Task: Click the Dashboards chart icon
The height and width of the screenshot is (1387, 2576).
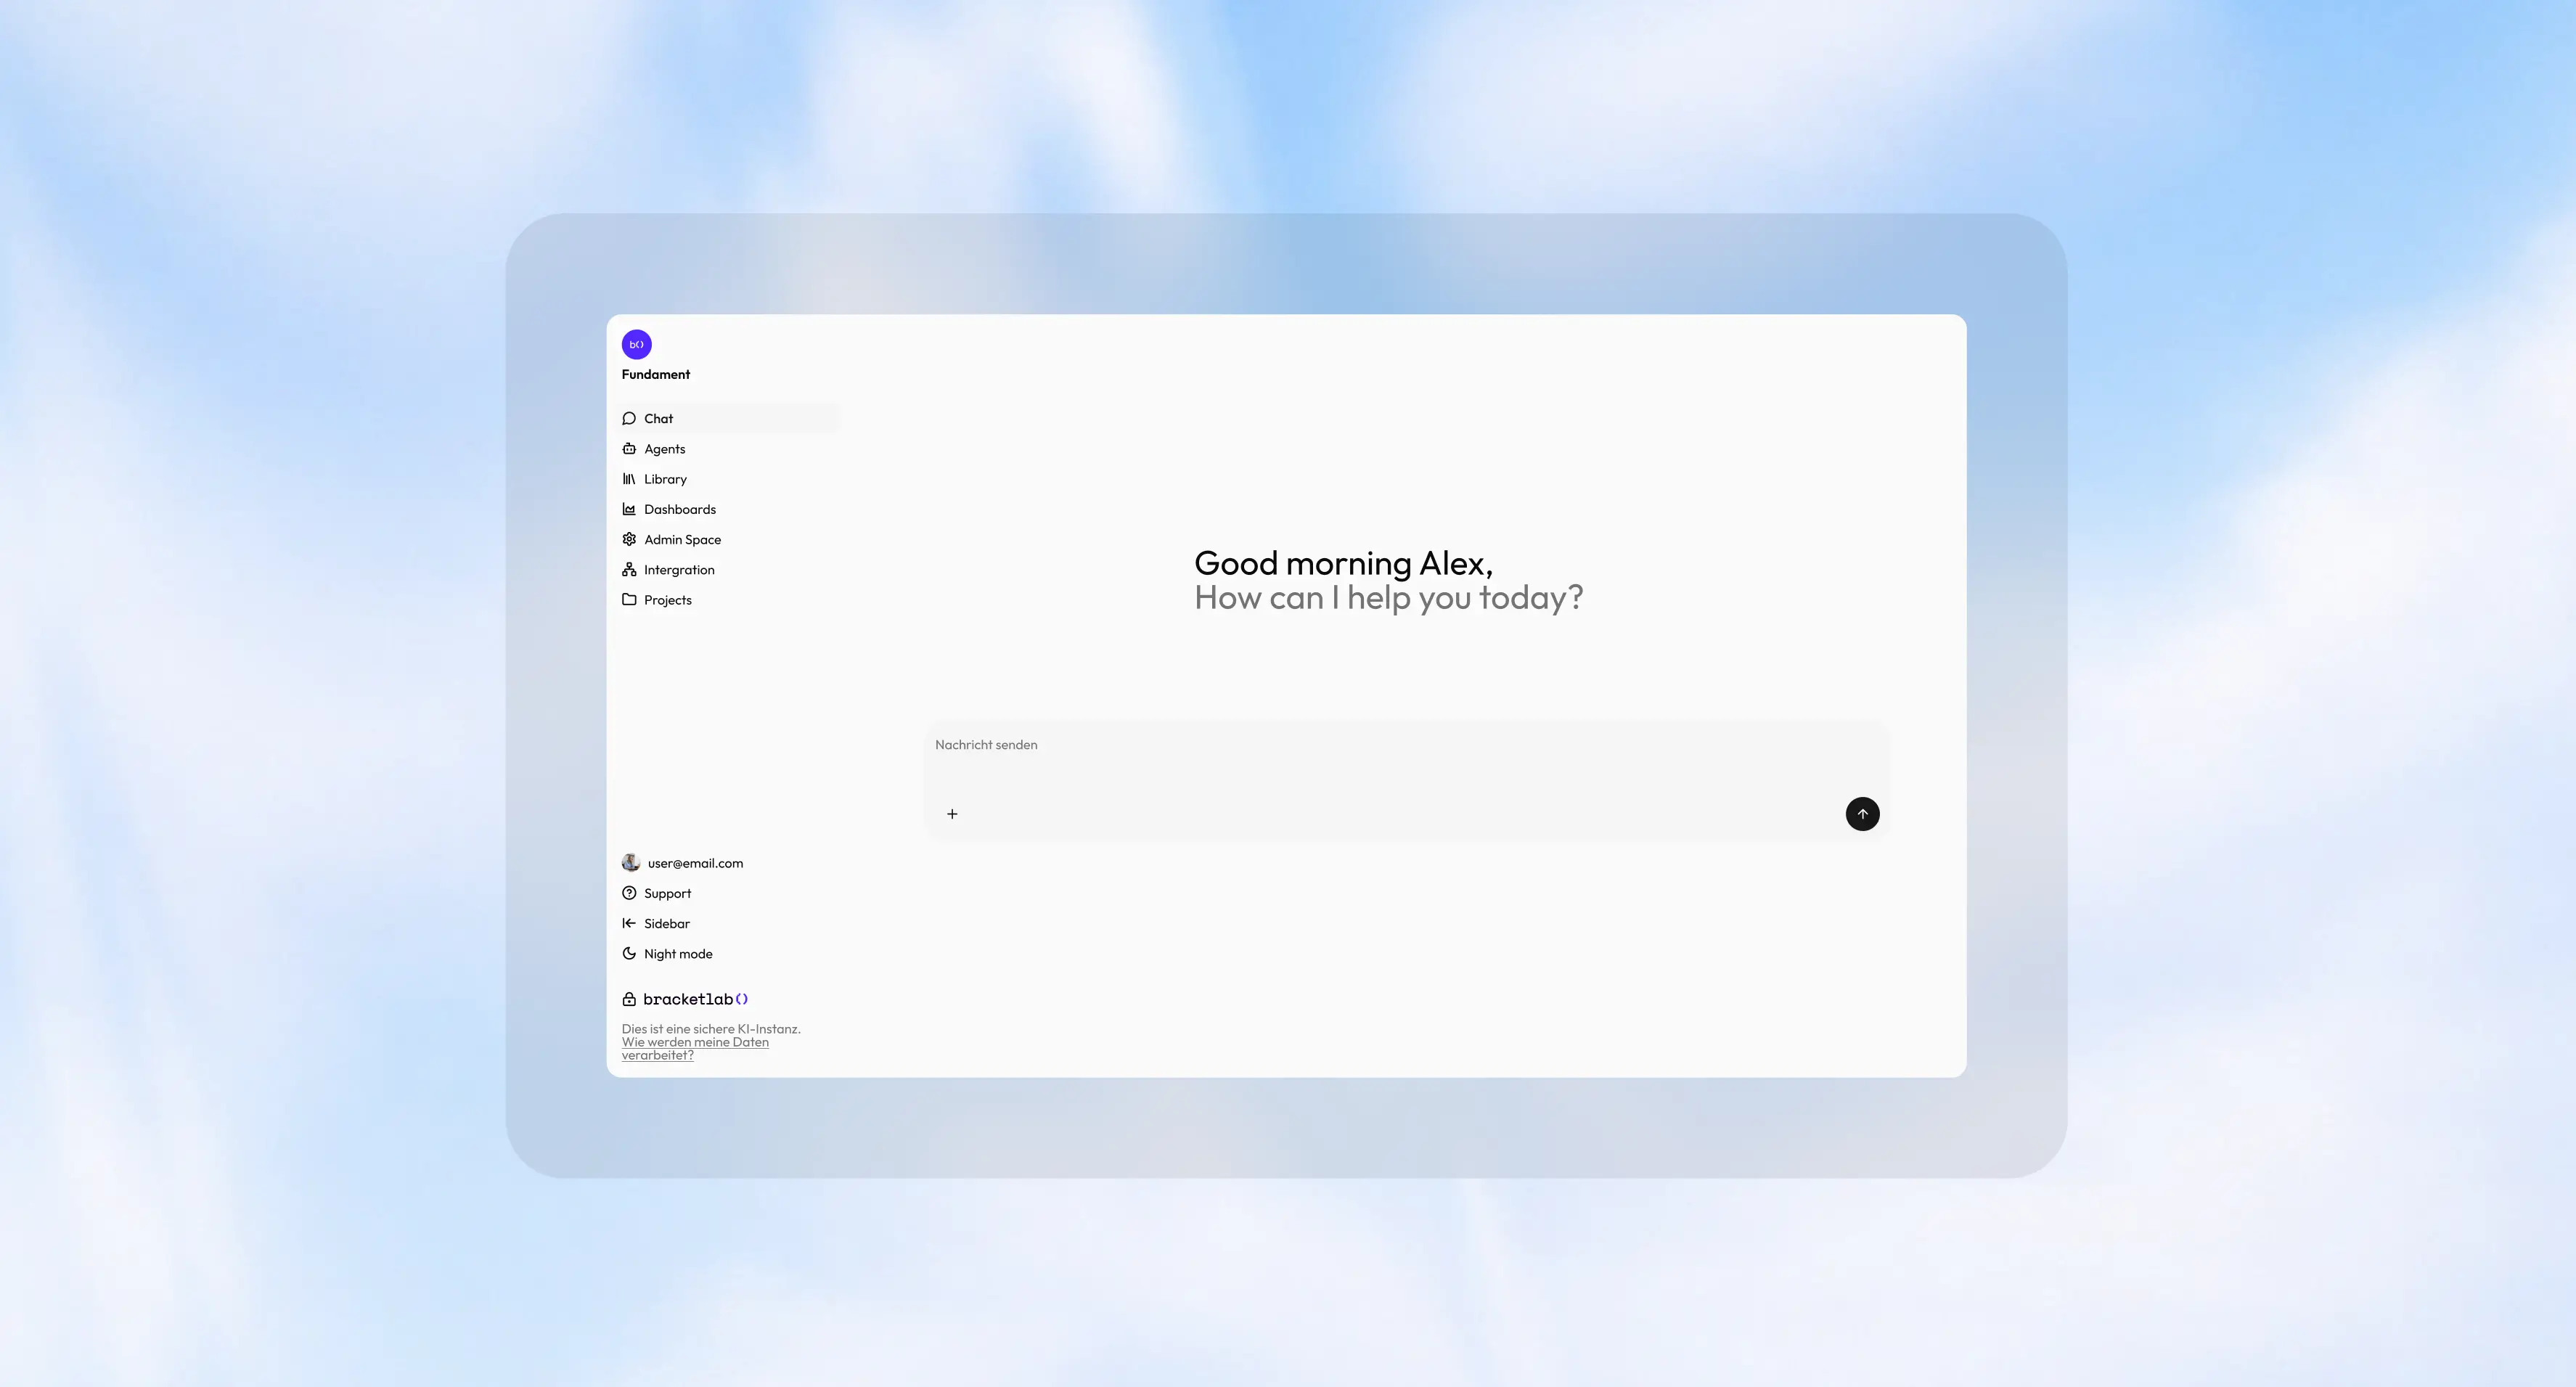Action: (629, 509)
